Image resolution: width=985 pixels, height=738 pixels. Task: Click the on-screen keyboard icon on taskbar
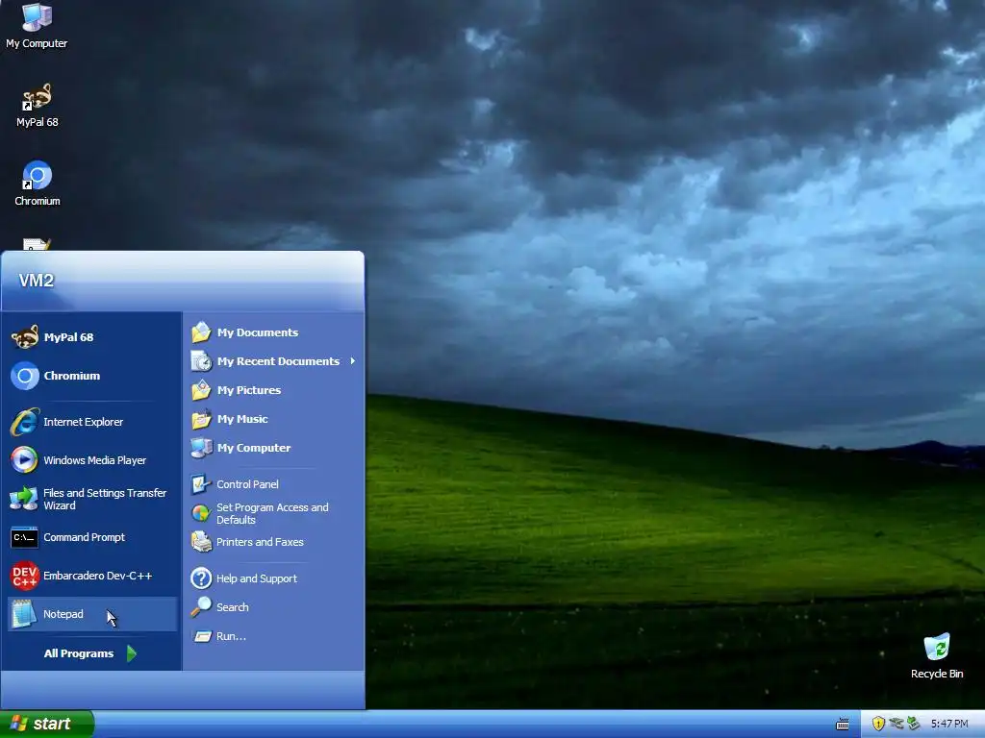pyautogui.click(x=843, y=725)
